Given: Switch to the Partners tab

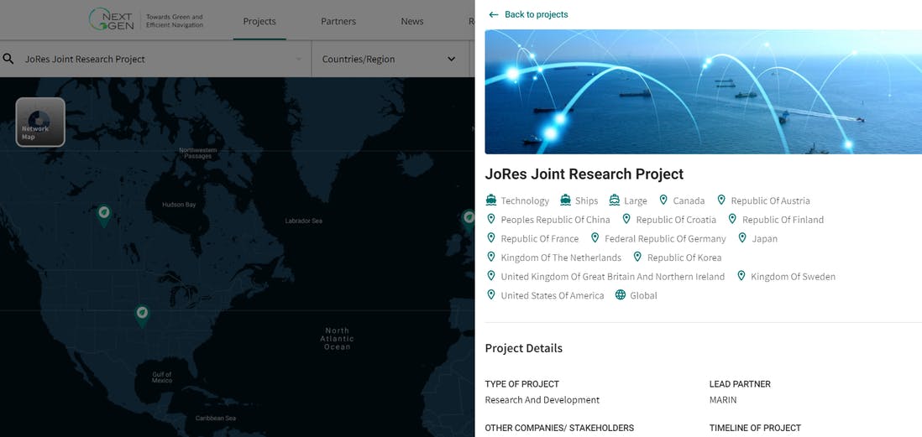Looking at the screenshot, I should point(338,21).
